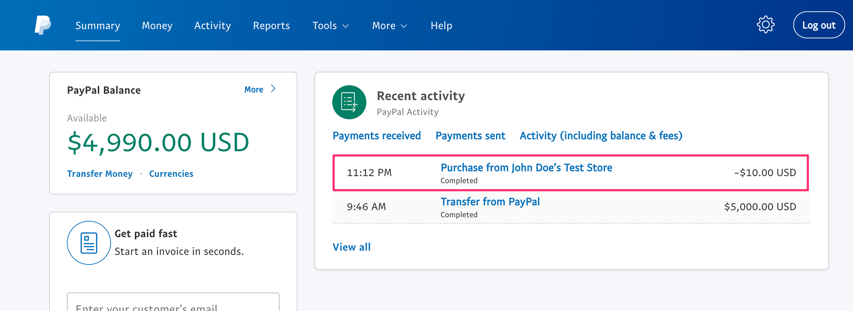The width and height of the screenshot is (853, 311).
Task: Open Transfer from PayPal transaction
Action: tap(490, 202)
